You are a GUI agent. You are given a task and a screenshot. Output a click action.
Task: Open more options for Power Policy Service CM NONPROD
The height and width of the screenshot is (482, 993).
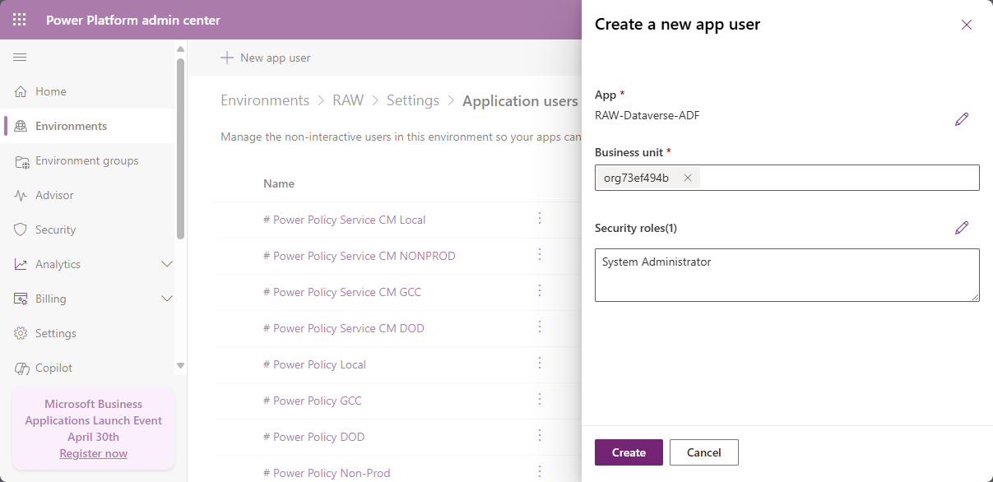[x=540, y=254]
